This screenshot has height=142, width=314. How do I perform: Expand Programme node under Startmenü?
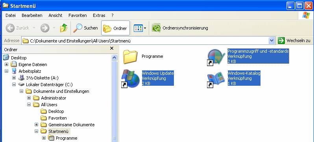pos(44,138)
